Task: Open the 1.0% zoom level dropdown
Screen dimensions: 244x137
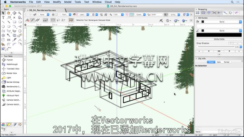Action: 118,15
